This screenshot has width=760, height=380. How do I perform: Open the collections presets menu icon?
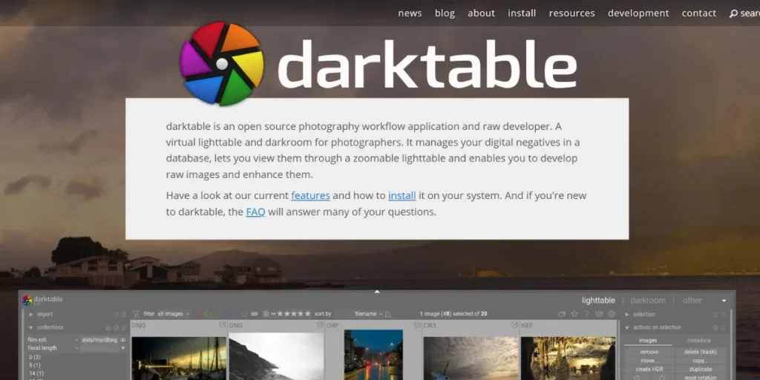click(124, 327)
